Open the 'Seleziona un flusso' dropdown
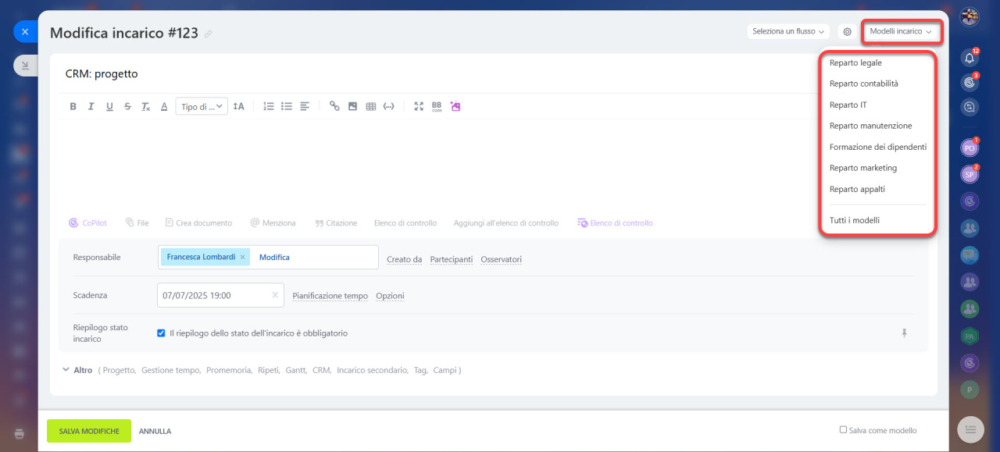Image resolution: width=1000 pixels, height=452 pixels. click(x=788, y=32)
